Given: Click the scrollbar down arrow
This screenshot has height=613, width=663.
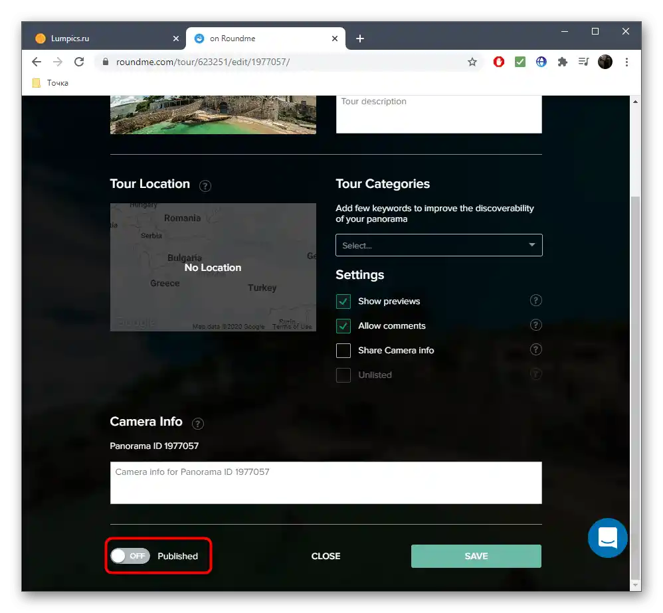Looking at the screenshot, I should coord(635,585).
